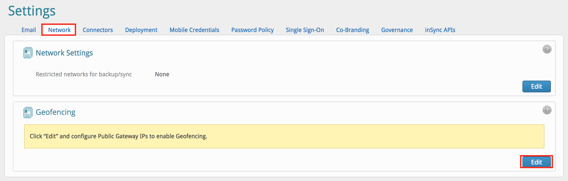Click the Settings page heading

[32, 11]
